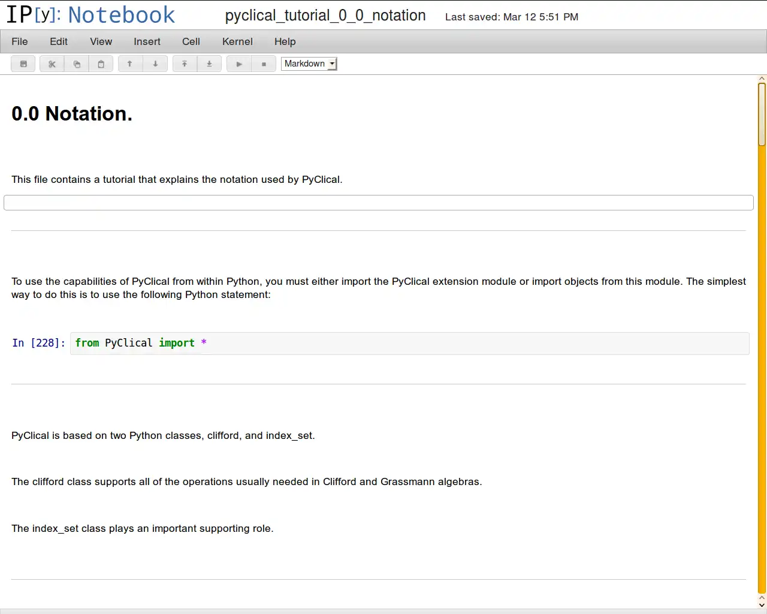Open the Kernel menu
The width and height of the screenshot is (767, 614).
[x=237, y=41]
